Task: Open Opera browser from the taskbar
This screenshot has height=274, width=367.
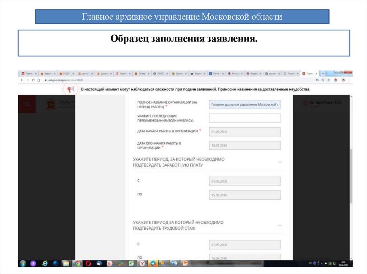Action: (x=88, y=264)
